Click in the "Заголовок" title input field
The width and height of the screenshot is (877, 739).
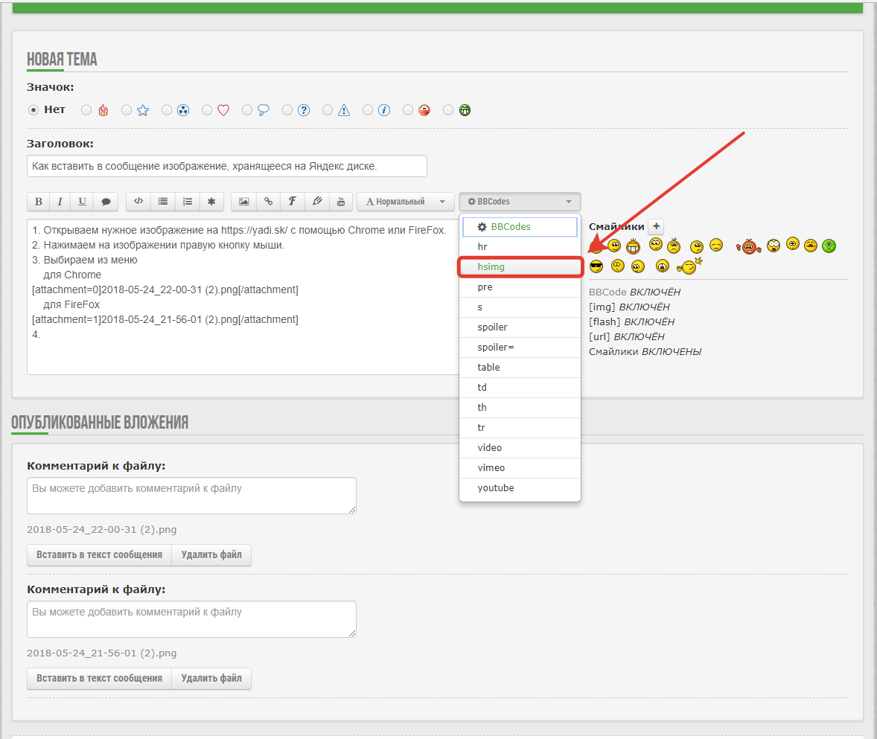[226, 166]
